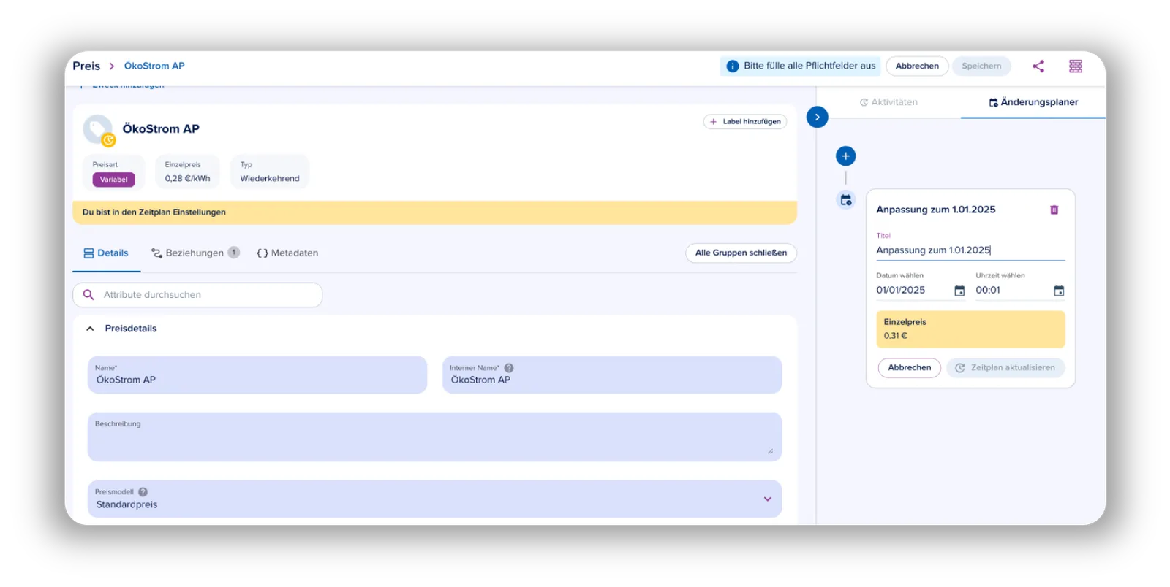Collapse side panel with blue arrow button
This screenshot has width=1170, height=587.
(818, 117)
